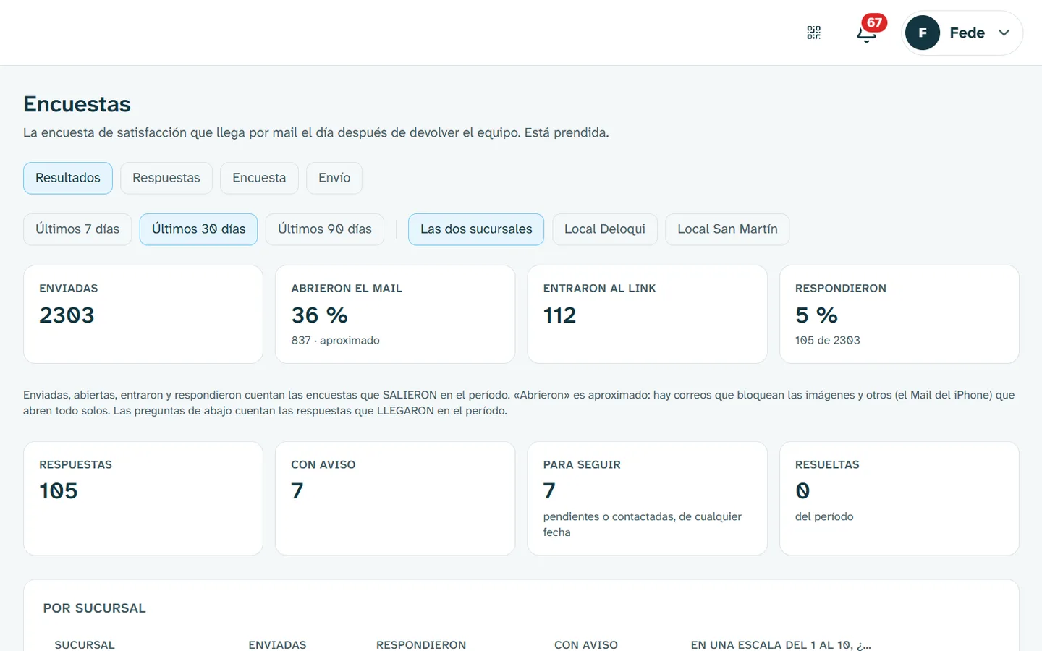
Task: Open notifications bell with 67 badge
Action: point(867,33)
